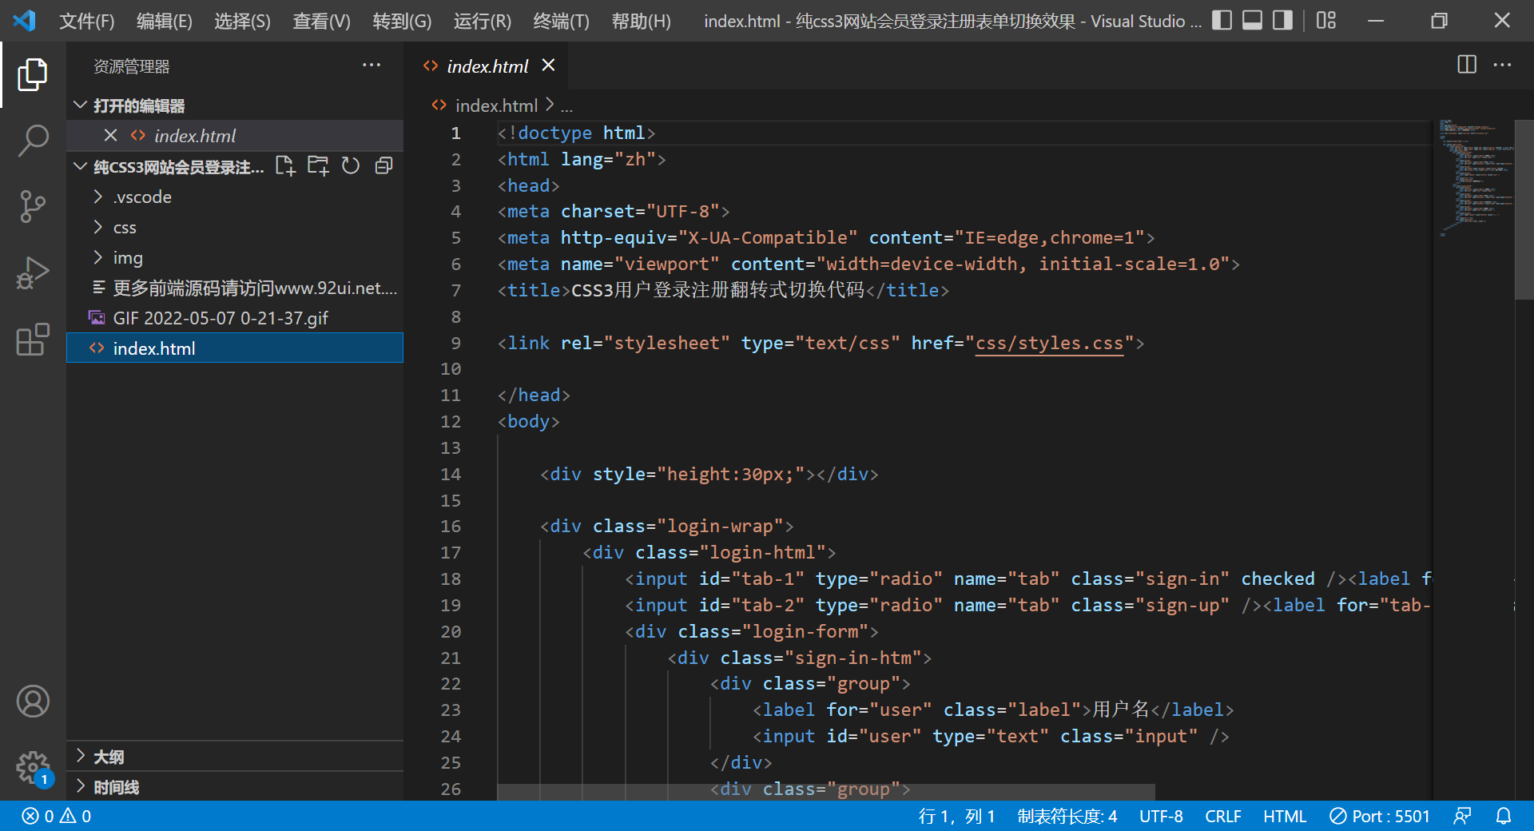Open the 文件(F) menu
1534x831 pixels.
pyautogui.click(x=86, y=21)
